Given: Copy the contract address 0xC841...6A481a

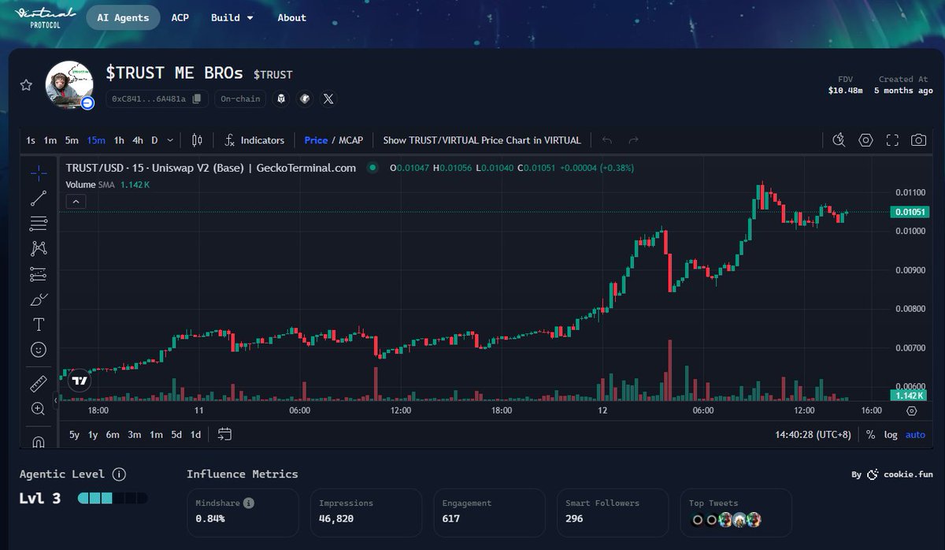Looking at the screenshot, I should [x=197, y=98].
